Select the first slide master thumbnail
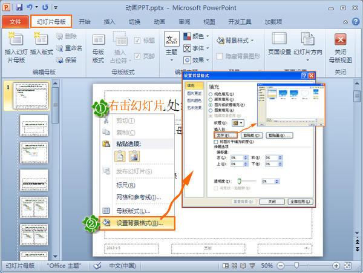This screenshot has width=363, height=273. coord(31,96)
